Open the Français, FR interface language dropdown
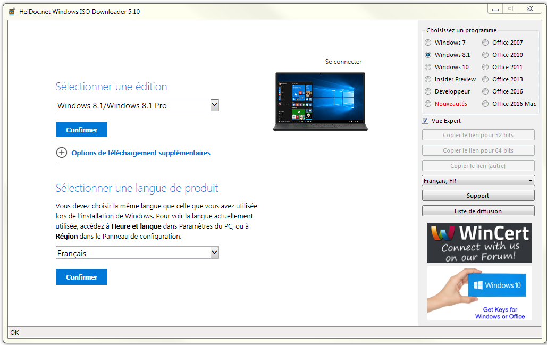Screen dimensions: 547x345 point(478,181)
